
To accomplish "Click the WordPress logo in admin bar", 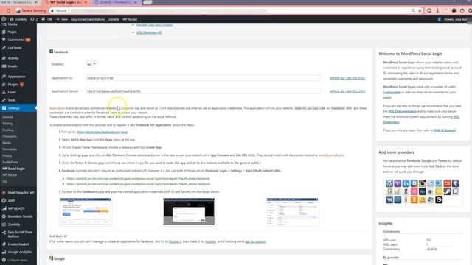I will pyautogui.click(x=4, y=19).
